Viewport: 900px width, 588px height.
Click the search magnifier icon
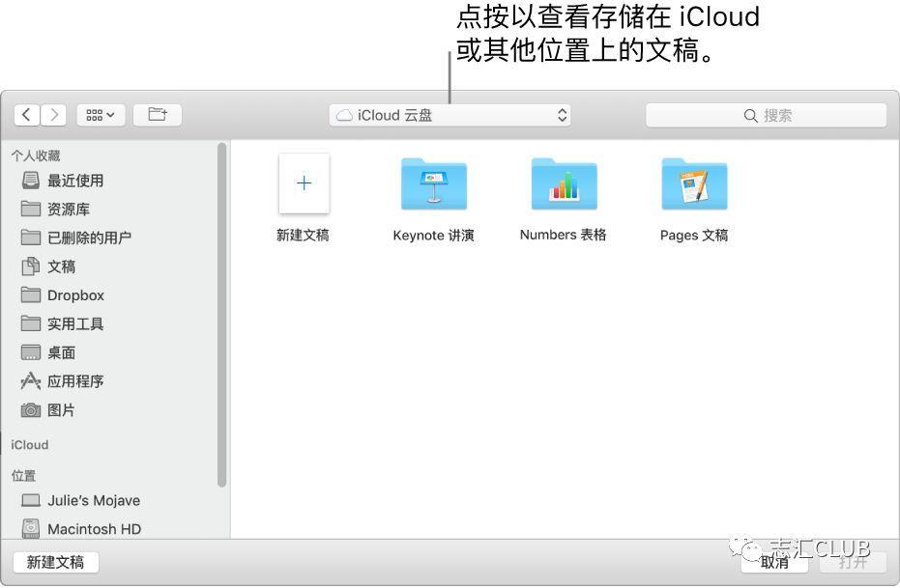750,116
